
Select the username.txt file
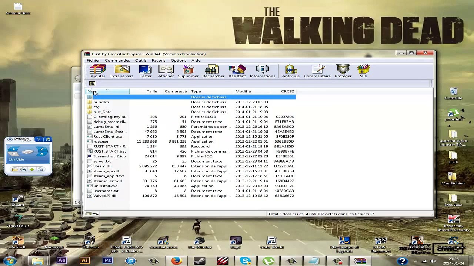(191, 191)
